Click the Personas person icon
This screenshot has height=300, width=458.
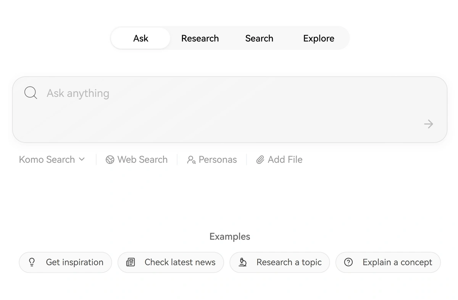(x=191, y=160)
